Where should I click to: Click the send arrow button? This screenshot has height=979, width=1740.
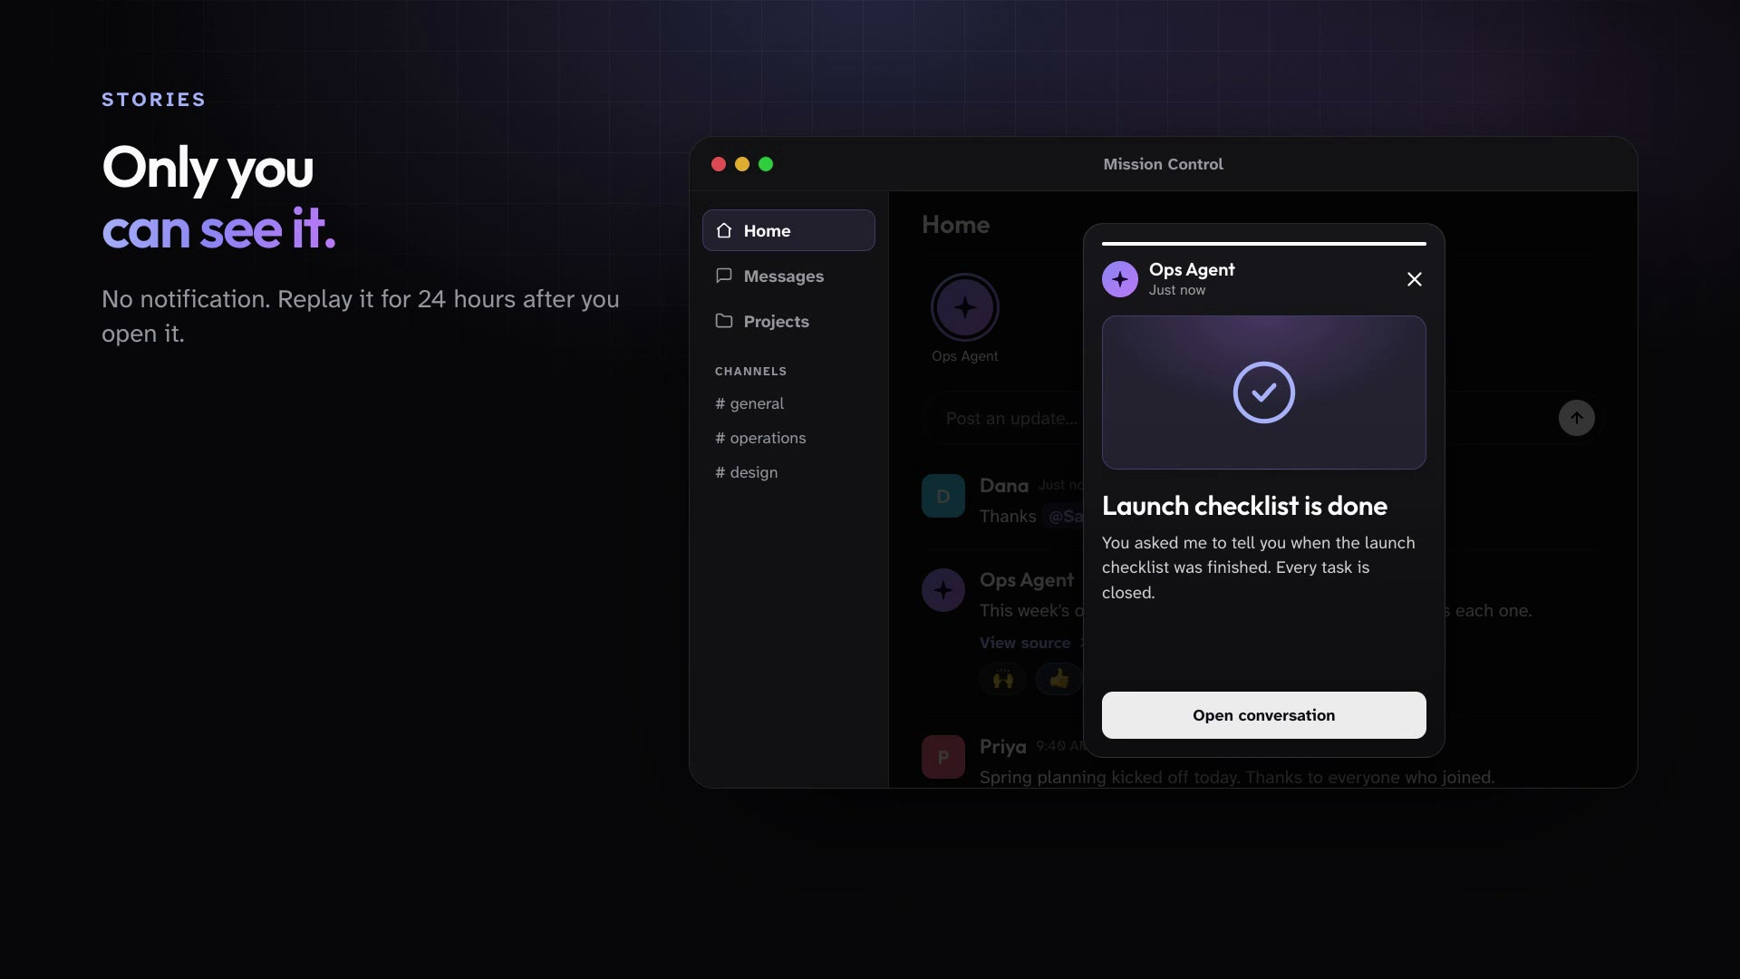[x=1576, y=418]
